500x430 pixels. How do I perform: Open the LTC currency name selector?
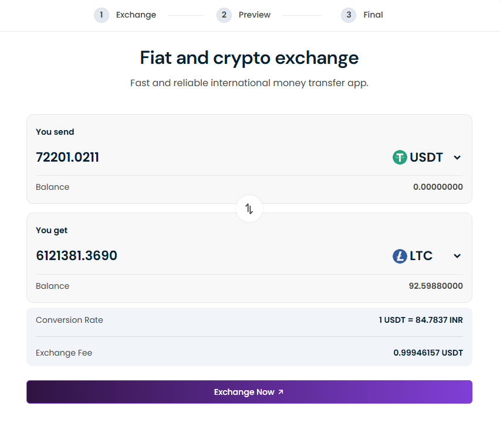pyautogui.click(x=421, y=256)
